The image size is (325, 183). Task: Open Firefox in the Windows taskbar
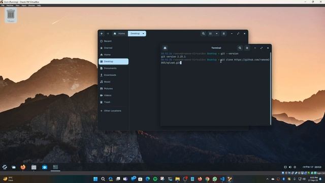coord(200,179)
